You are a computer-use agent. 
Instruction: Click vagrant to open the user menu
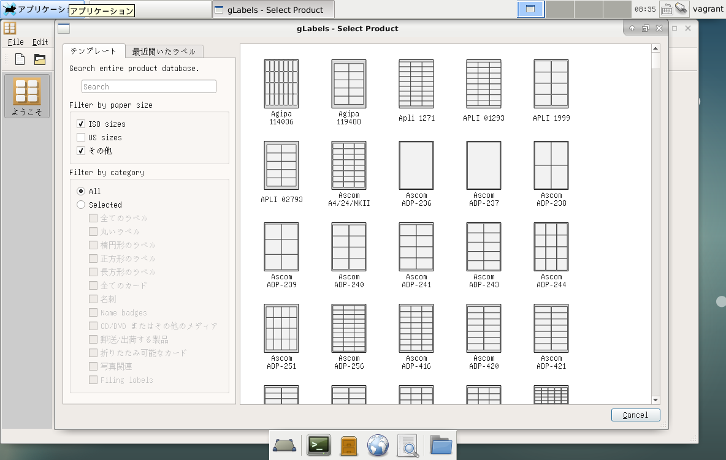pyautogui.click(x=708, y=9)
